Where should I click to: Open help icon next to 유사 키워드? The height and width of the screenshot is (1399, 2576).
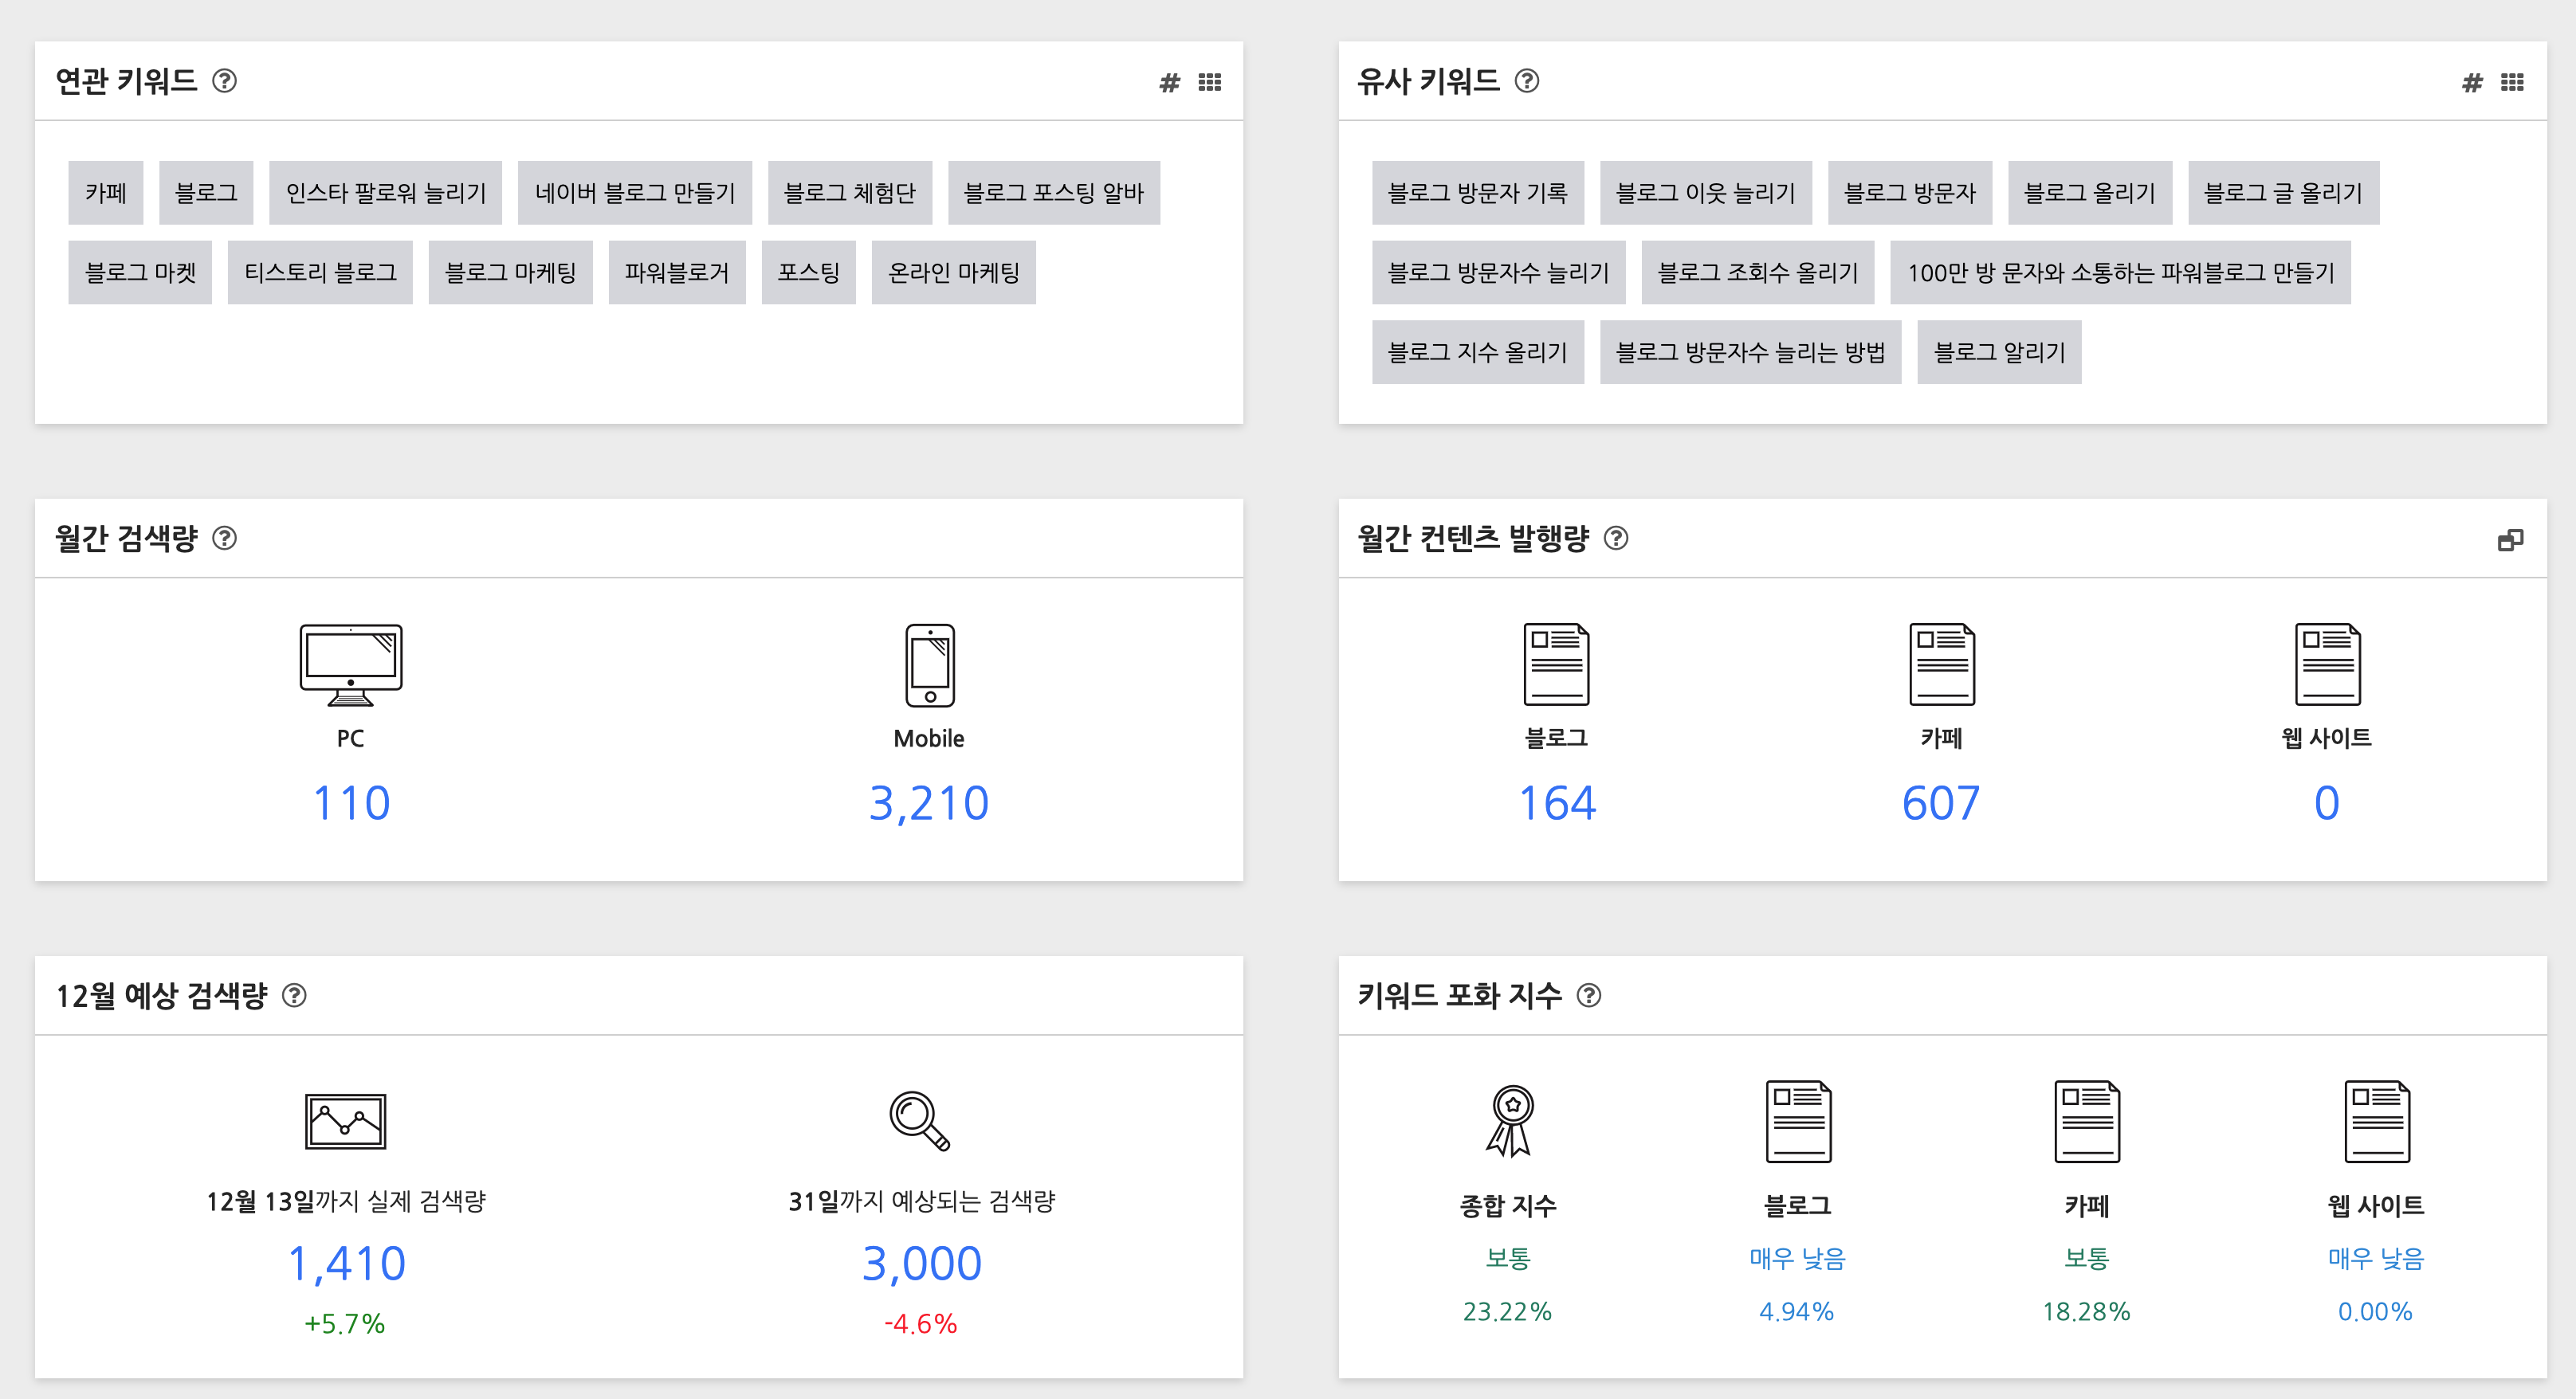(1527, 81)
